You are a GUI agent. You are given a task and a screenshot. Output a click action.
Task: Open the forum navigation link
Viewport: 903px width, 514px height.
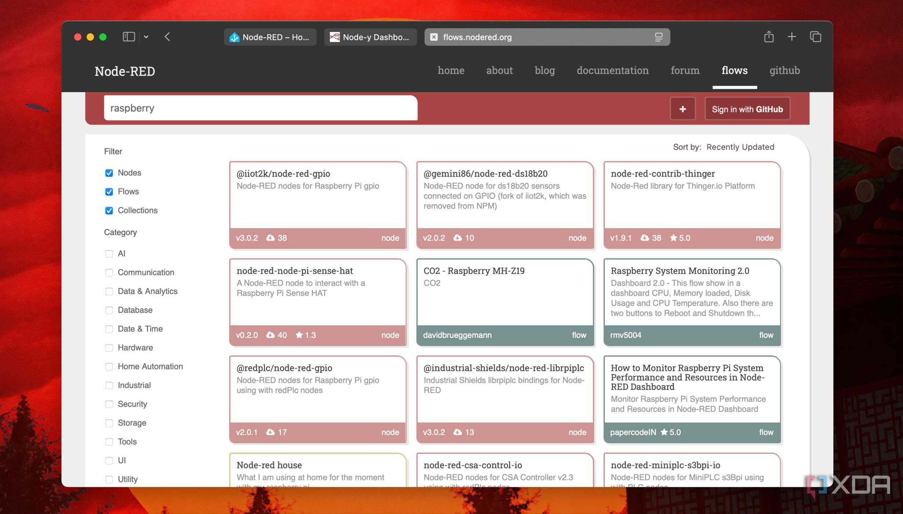coord(685,70)
